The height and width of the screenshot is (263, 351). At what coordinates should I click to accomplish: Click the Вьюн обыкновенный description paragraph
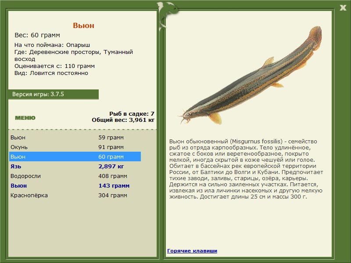coord(246,169)
